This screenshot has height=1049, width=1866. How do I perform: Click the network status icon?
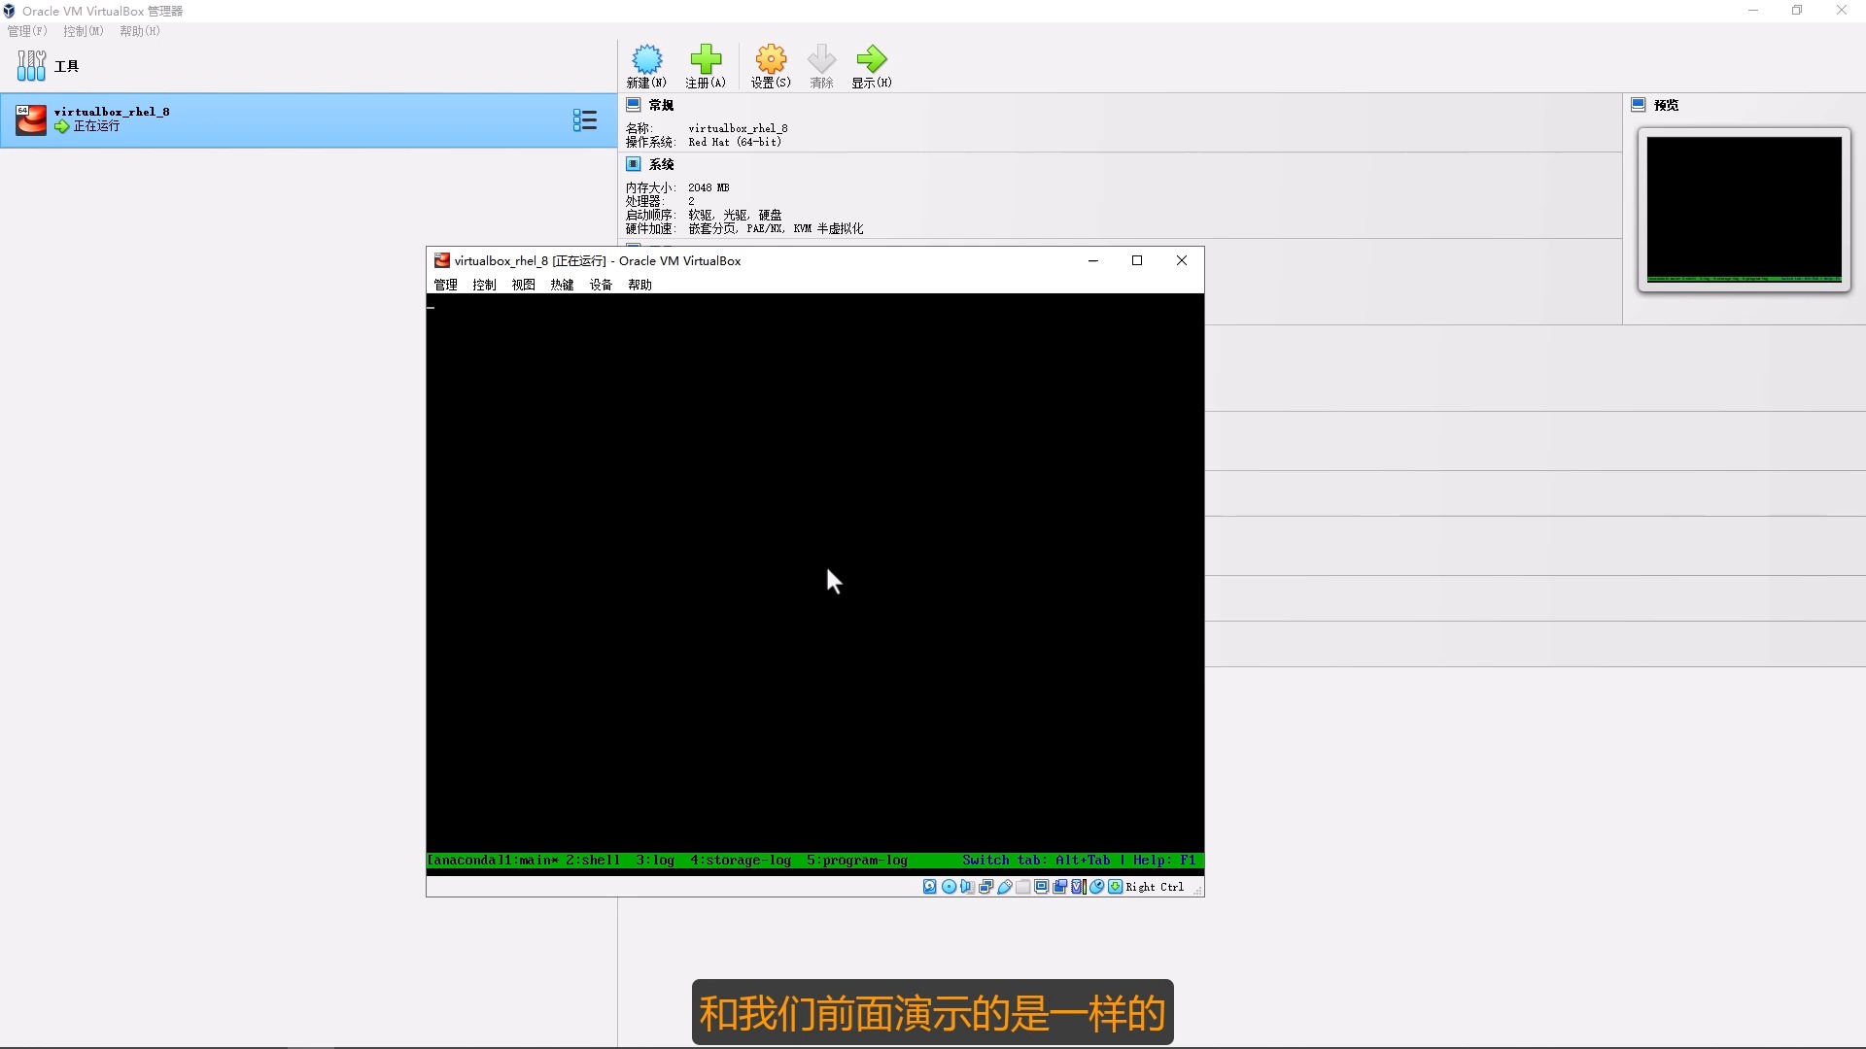point(985,886)
